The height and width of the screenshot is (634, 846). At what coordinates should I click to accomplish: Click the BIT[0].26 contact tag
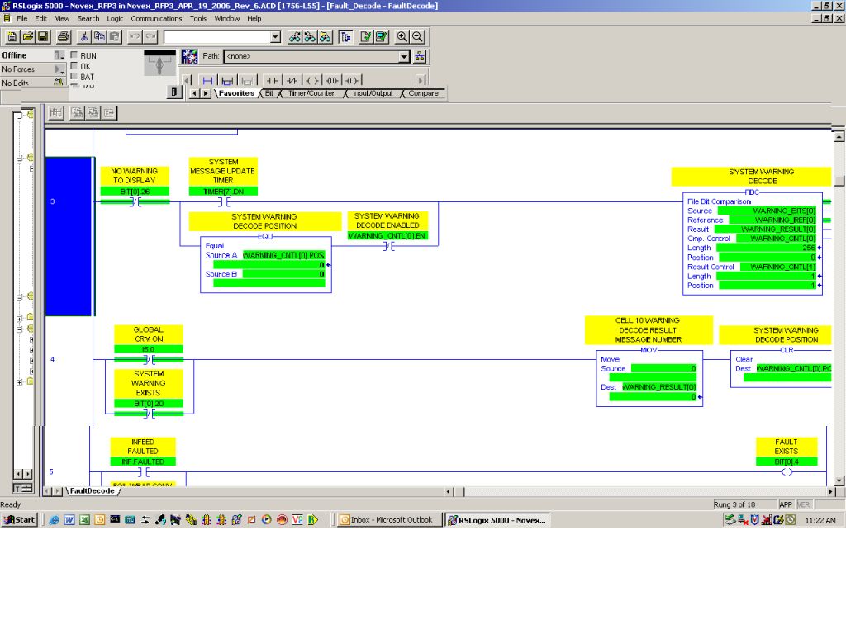click(135, 192)
